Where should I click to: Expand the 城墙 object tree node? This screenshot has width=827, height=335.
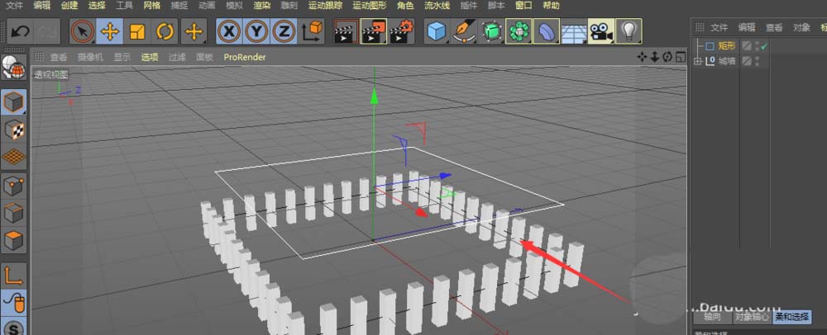coord(698,62)
